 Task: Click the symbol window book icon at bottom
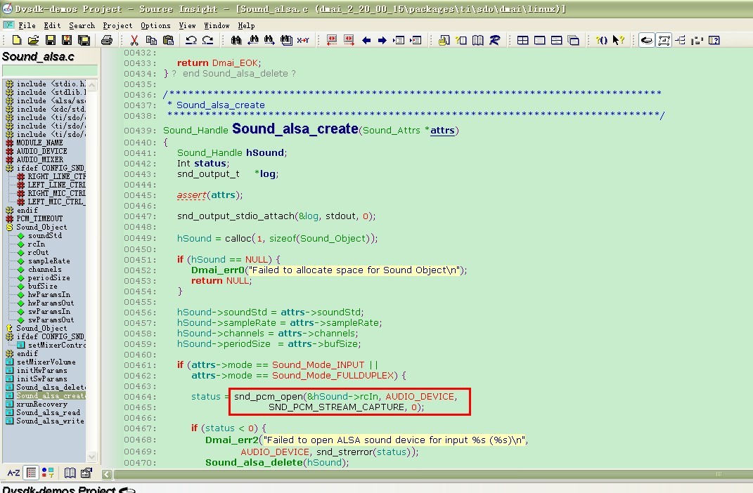pos(70,473)
